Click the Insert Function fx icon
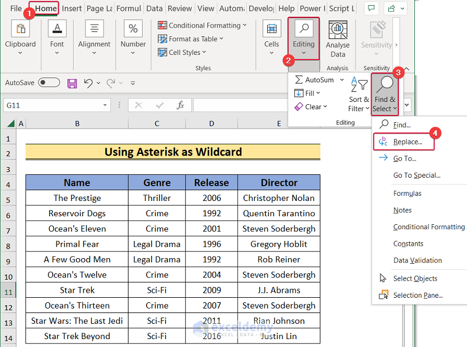Image resolution: width=467 pixels, height=347 pixels. point(180,105)
